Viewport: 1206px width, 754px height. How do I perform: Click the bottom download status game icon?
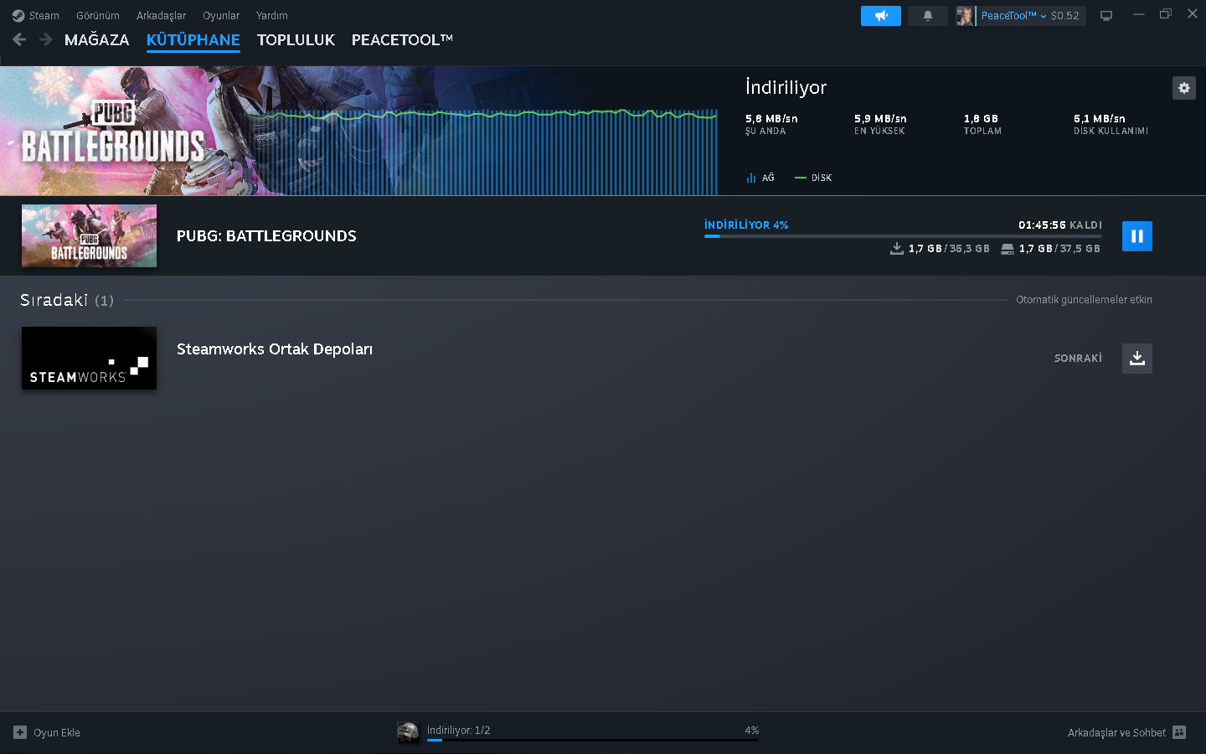pyautogui.click(x=408, y=732)
